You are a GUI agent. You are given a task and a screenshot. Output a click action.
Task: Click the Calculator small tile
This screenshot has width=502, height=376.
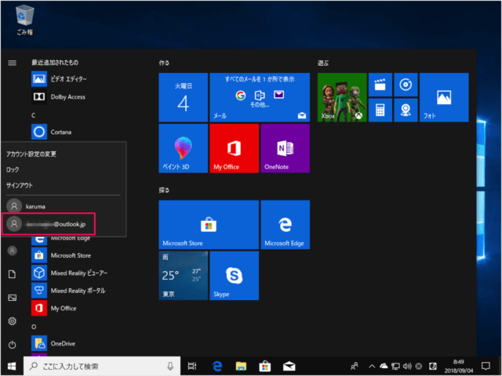tap(380, 110)
